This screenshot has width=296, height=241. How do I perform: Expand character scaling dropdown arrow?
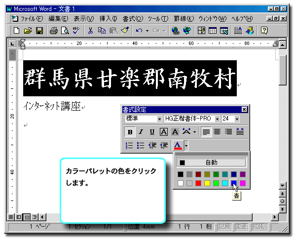[x=195, y=132]
